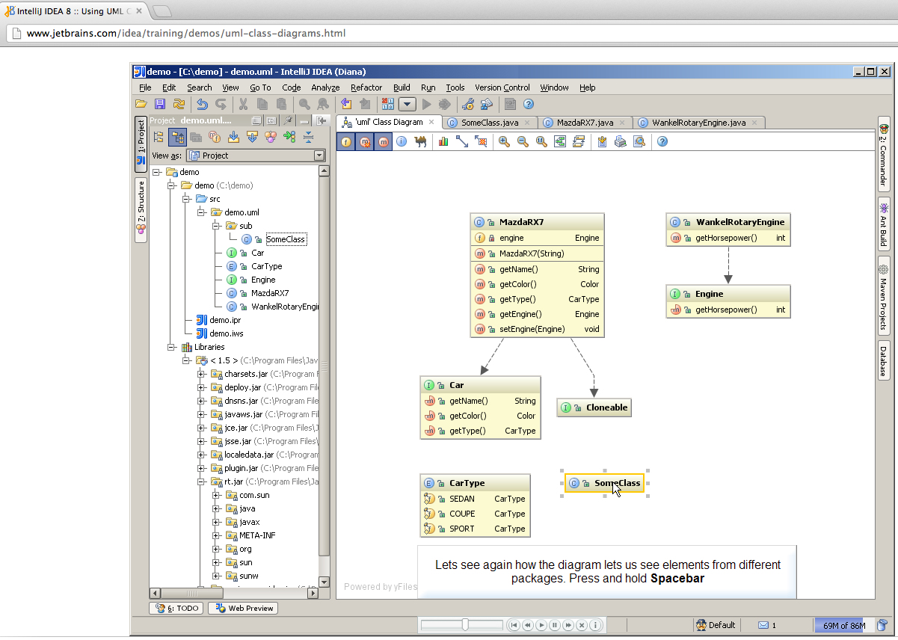The width and height of the screenshot is (898, 640).
Task: Toggle Autoscroll to Source in Project panel
Action: pos(233,137)
